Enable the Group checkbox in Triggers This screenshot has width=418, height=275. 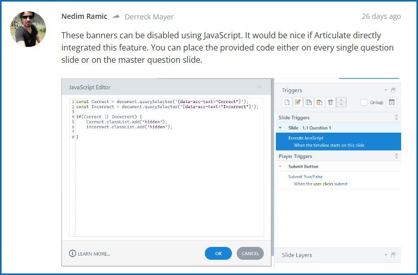[364, 103]
